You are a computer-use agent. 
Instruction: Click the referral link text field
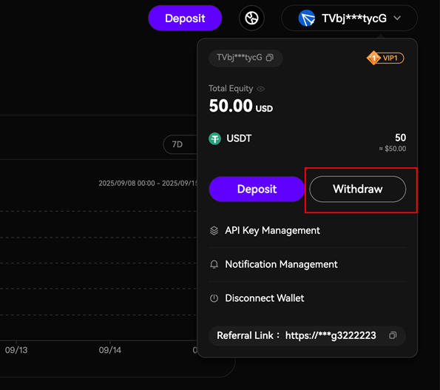(x=308, y=336)
